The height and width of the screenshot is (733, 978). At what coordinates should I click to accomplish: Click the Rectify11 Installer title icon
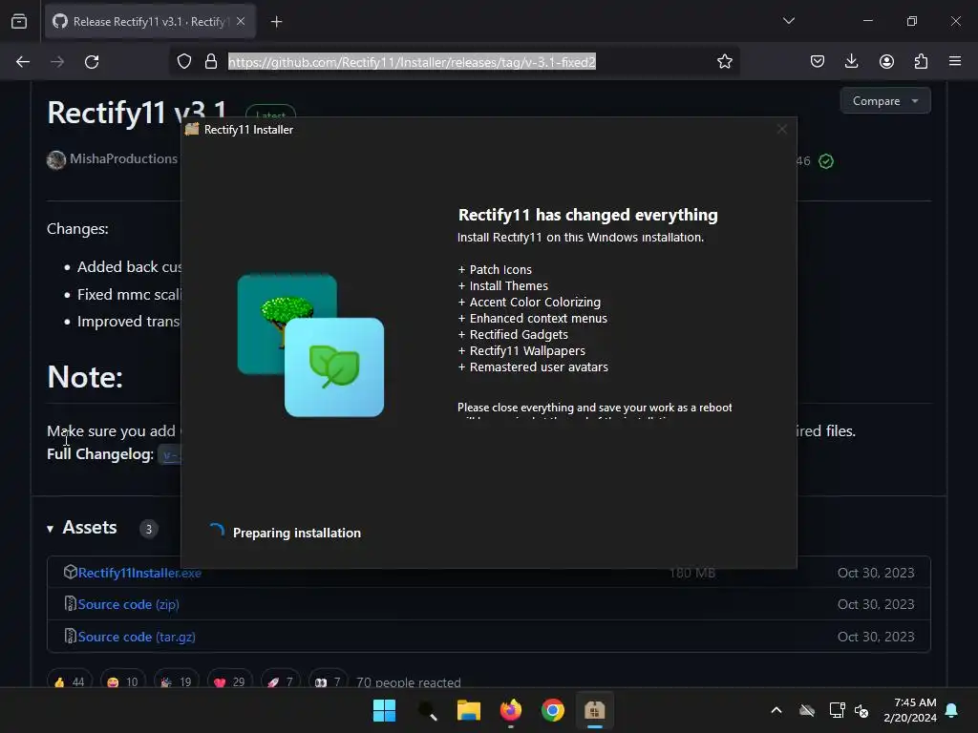click(192, 129)
